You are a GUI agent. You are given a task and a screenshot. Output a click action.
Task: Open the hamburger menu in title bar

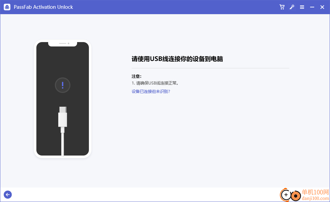[302, 7]
